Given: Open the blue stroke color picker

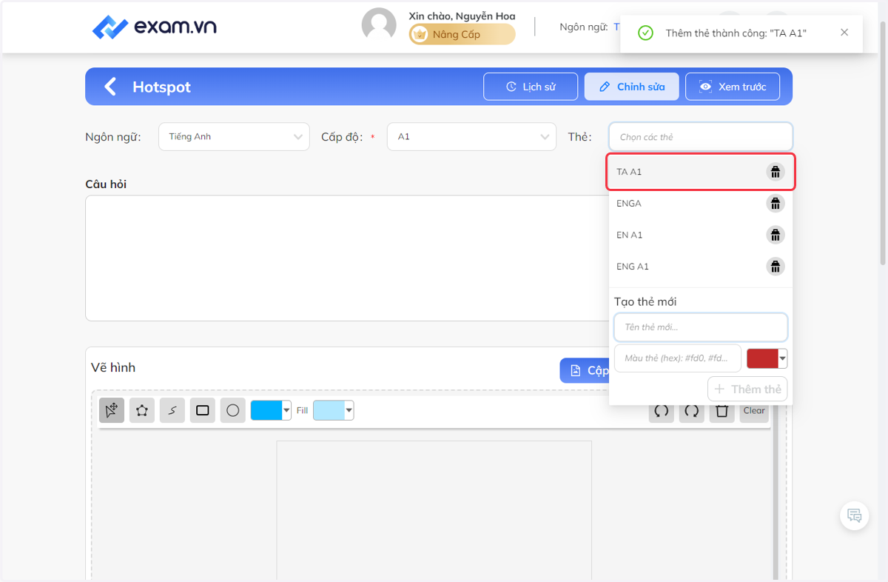Looking at the screenshot, I should point(271,410).
